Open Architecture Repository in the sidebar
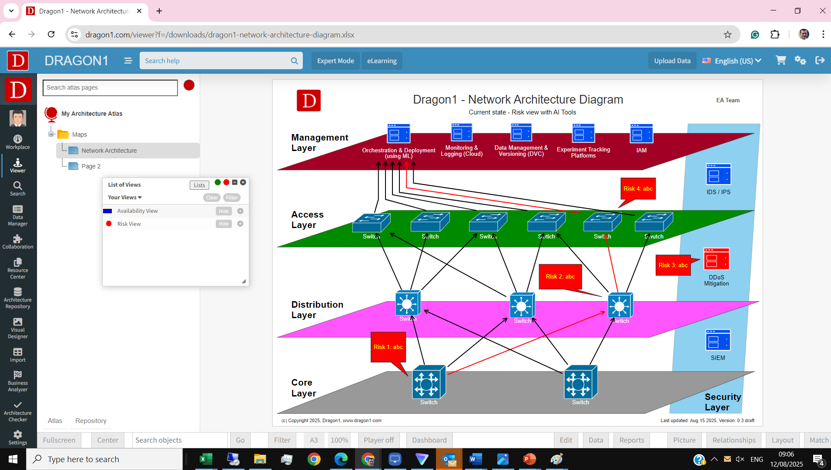This screenshot has width=831, height=470. tap(18, 299)
